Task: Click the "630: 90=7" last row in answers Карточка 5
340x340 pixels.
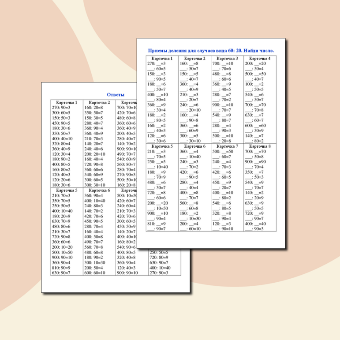Action: pos(61,273)
